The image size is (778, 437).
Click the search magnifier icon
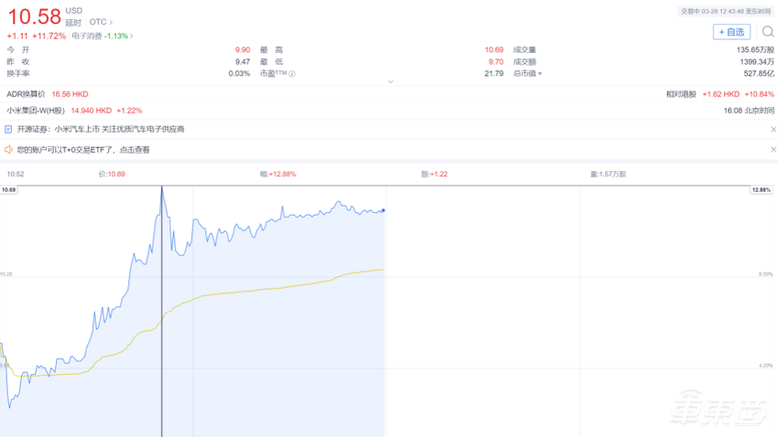pyautogui.click(x=767, y=32)
